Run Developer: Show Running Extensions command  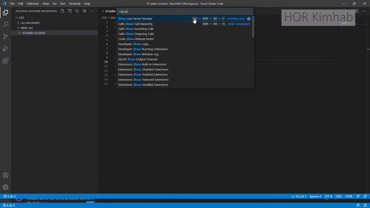184,49
